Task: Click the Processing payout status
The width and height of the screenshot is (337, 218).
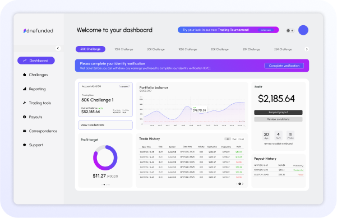Action: 298,165
